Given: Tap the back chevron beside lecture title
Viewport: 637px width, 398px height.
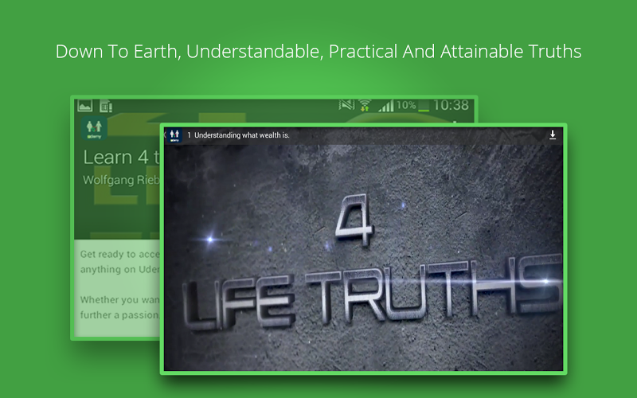Looking at the screenshot, I should (x=165, y=135).
